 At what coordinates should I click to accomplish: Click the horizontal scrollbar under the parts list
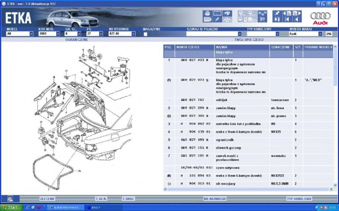tap(248, 189)
